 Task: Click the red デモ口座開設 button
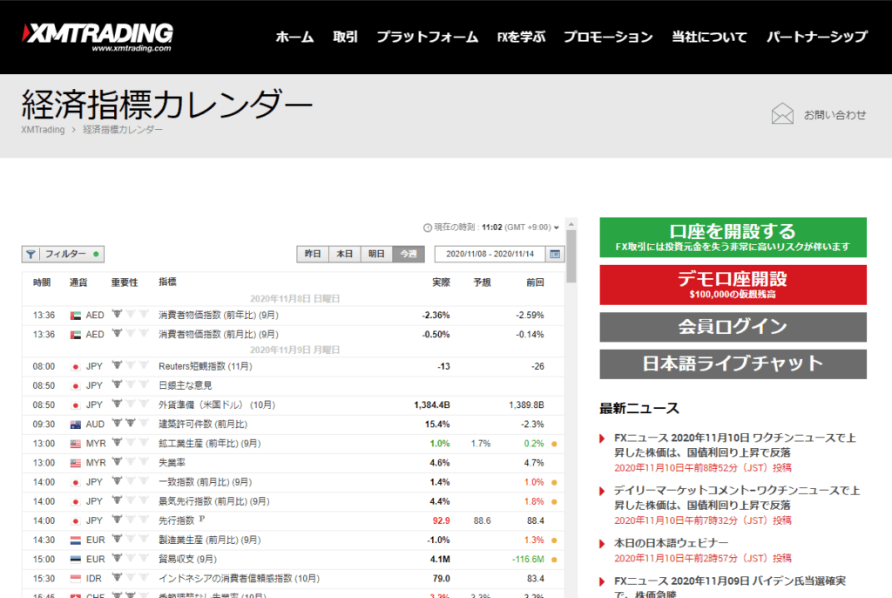coord(733,285)
